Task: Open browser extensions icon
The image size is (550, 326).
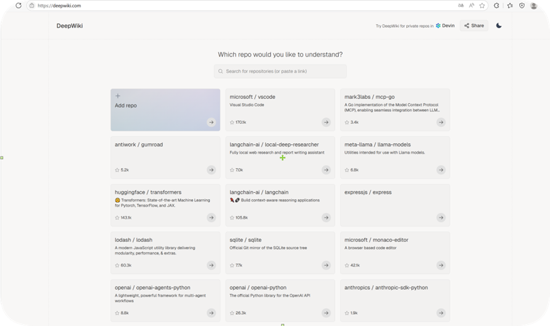Action: pos(497,6)
